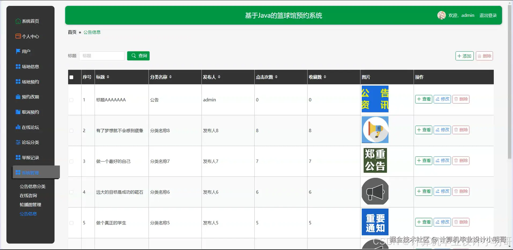The width and height of the screenshot is (513, 250).
Task: Click the 场地预约 sidebar icon
Action: point(18,82)
